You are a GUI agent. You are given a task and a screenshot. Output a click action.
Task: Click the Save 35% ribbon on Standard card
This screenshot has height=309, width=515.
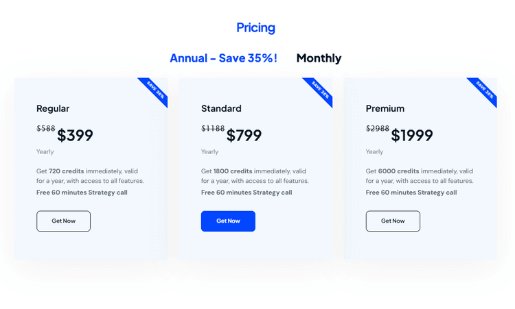(x=319, y=90)
